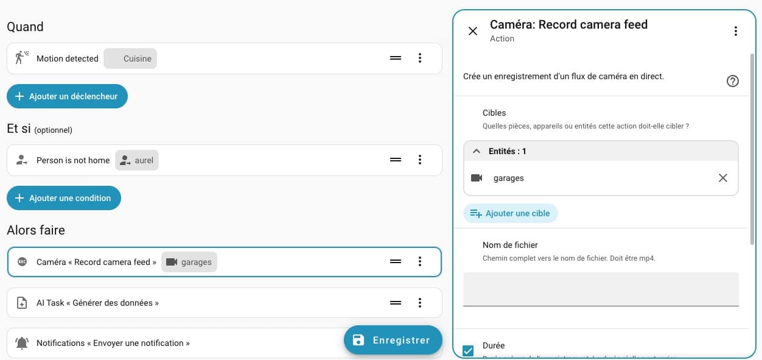Click Ajouter une condition button

[x=64, y=198]
